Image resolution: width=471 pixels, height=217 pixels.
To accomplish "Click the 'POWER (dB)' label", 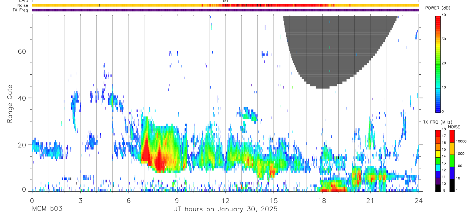I will pyautogui.click(x=438, y=8).
